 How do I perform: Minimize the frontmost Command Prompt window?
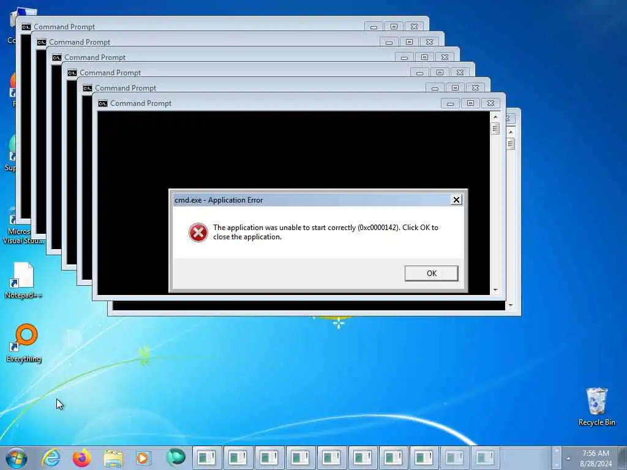click(x=450, y=103)
